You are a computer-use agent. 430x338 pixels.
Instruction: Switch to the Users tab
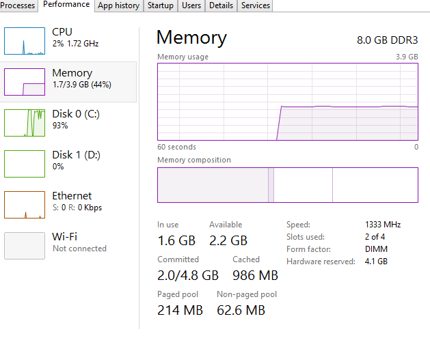(191, 5)
